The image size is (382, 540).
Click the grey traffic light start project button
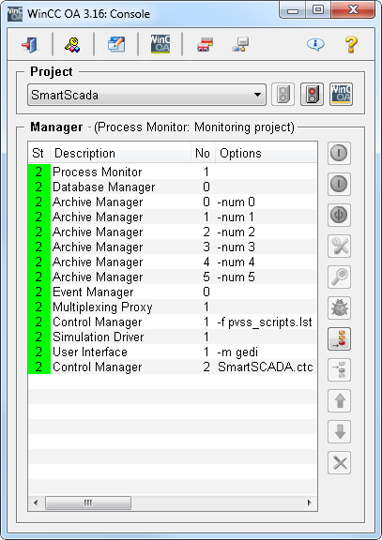283,95
